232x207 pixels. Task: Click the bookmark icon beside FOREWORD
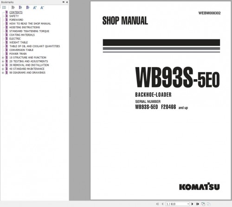6,20
